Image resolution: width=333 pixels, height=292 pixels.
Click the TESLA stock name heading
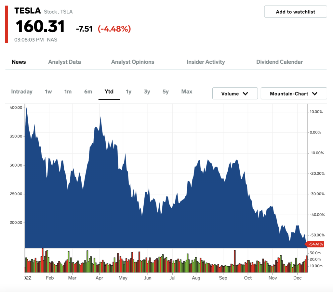(x=28, y=11)
